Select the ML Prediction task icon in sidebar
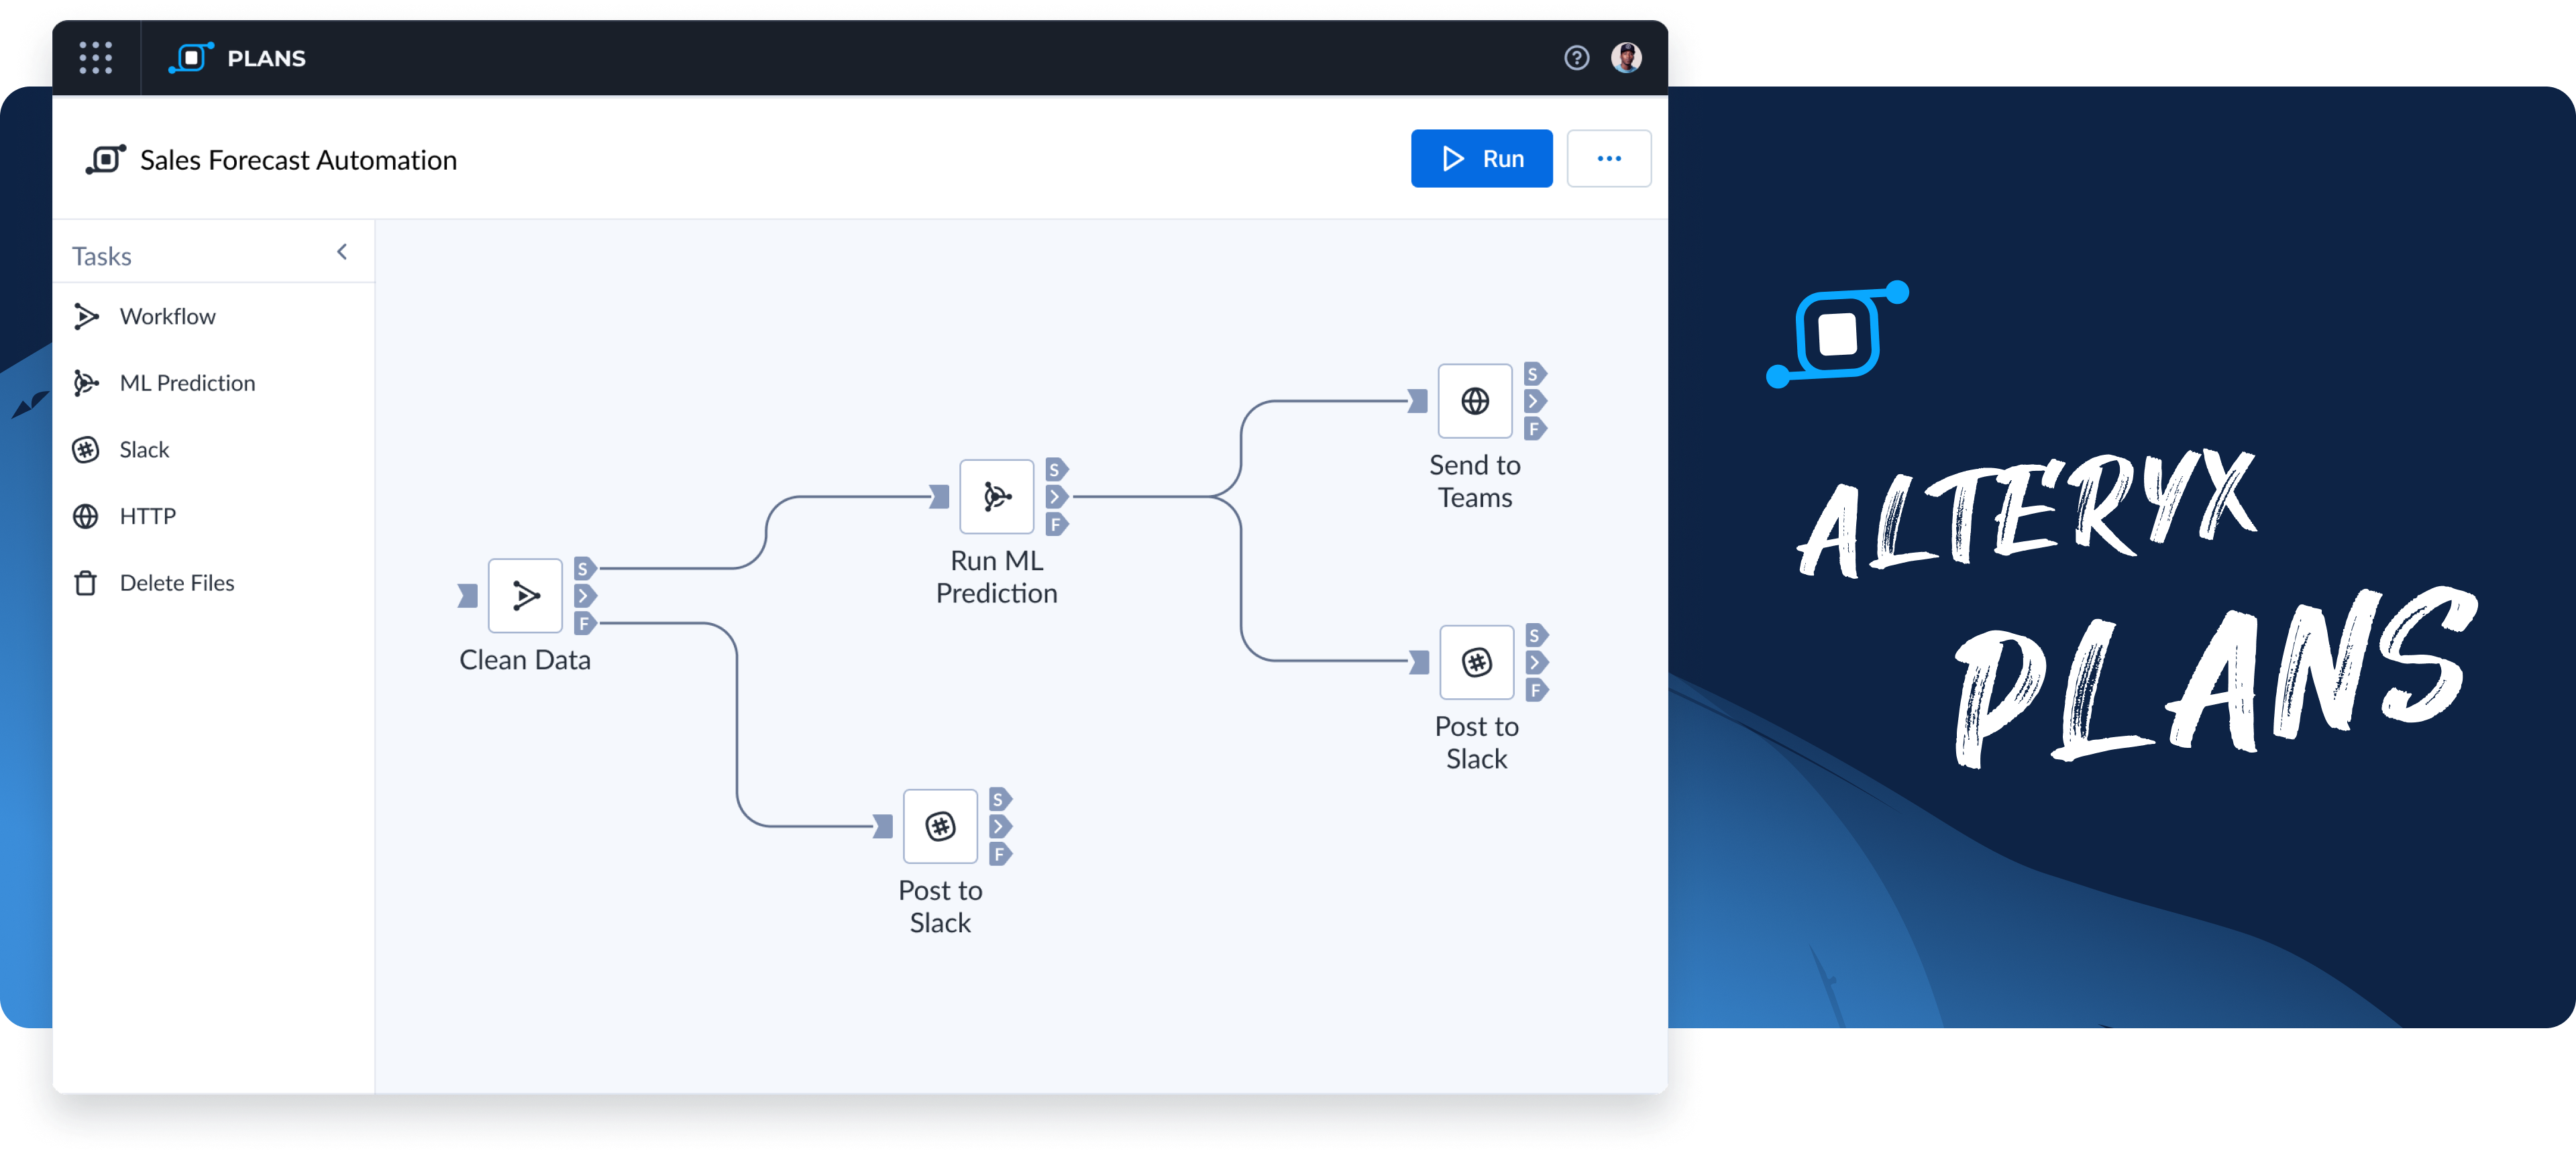The image size is (2576, 1155). pyautogui.click(x=86, y=383)
